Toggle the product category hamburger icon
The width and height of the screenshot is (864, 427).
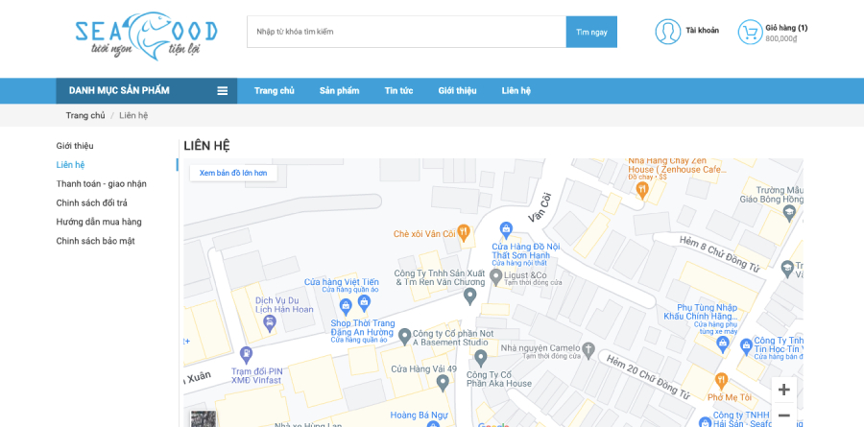click(x=223, y=91)
